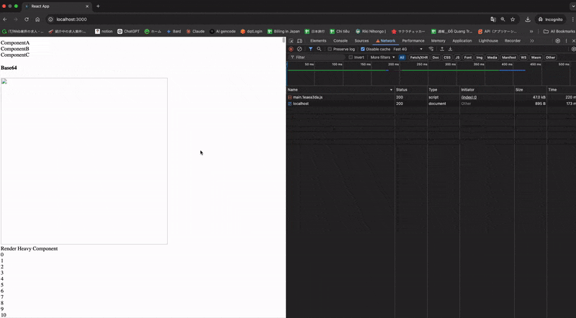The width and height of the screenshot is (576, 318).
Task: Filter requests by Media type
Action: pos(492,58)
